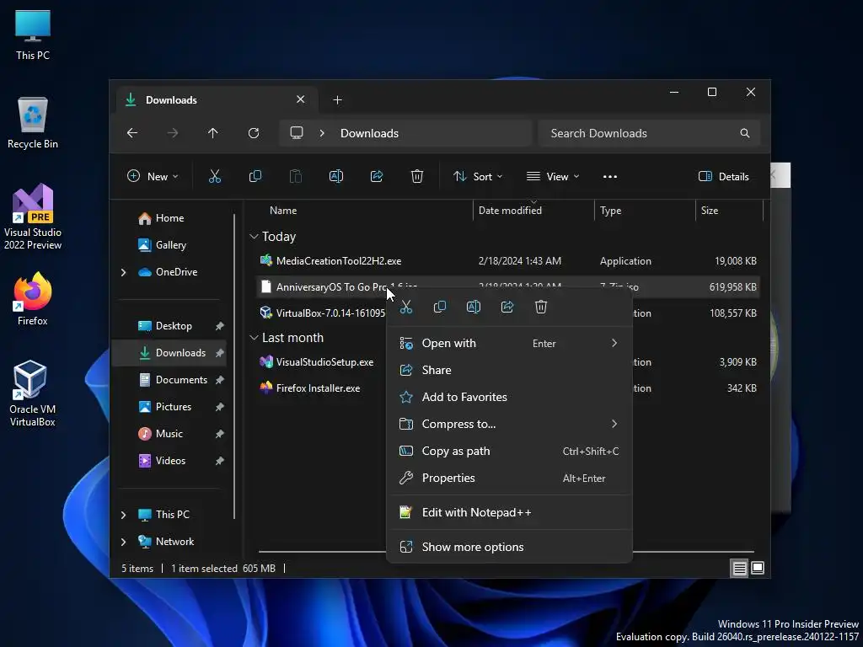The image size is (863, 647).
Task: Expand This PC in the navigation pane
Action: click(x=123, y=515)
